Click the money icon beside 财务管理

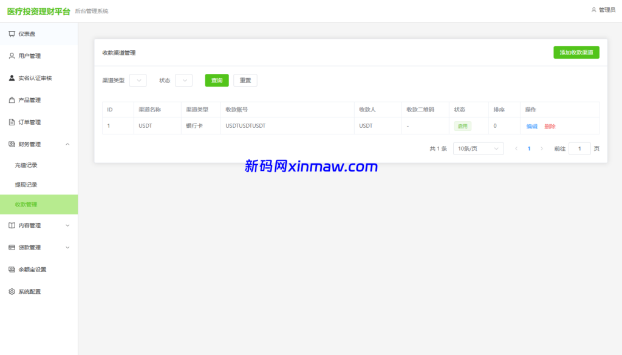click(x=12, y=144)
